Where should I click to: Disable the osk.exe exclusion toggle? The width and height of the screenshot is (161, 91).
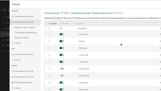point(62,41)
